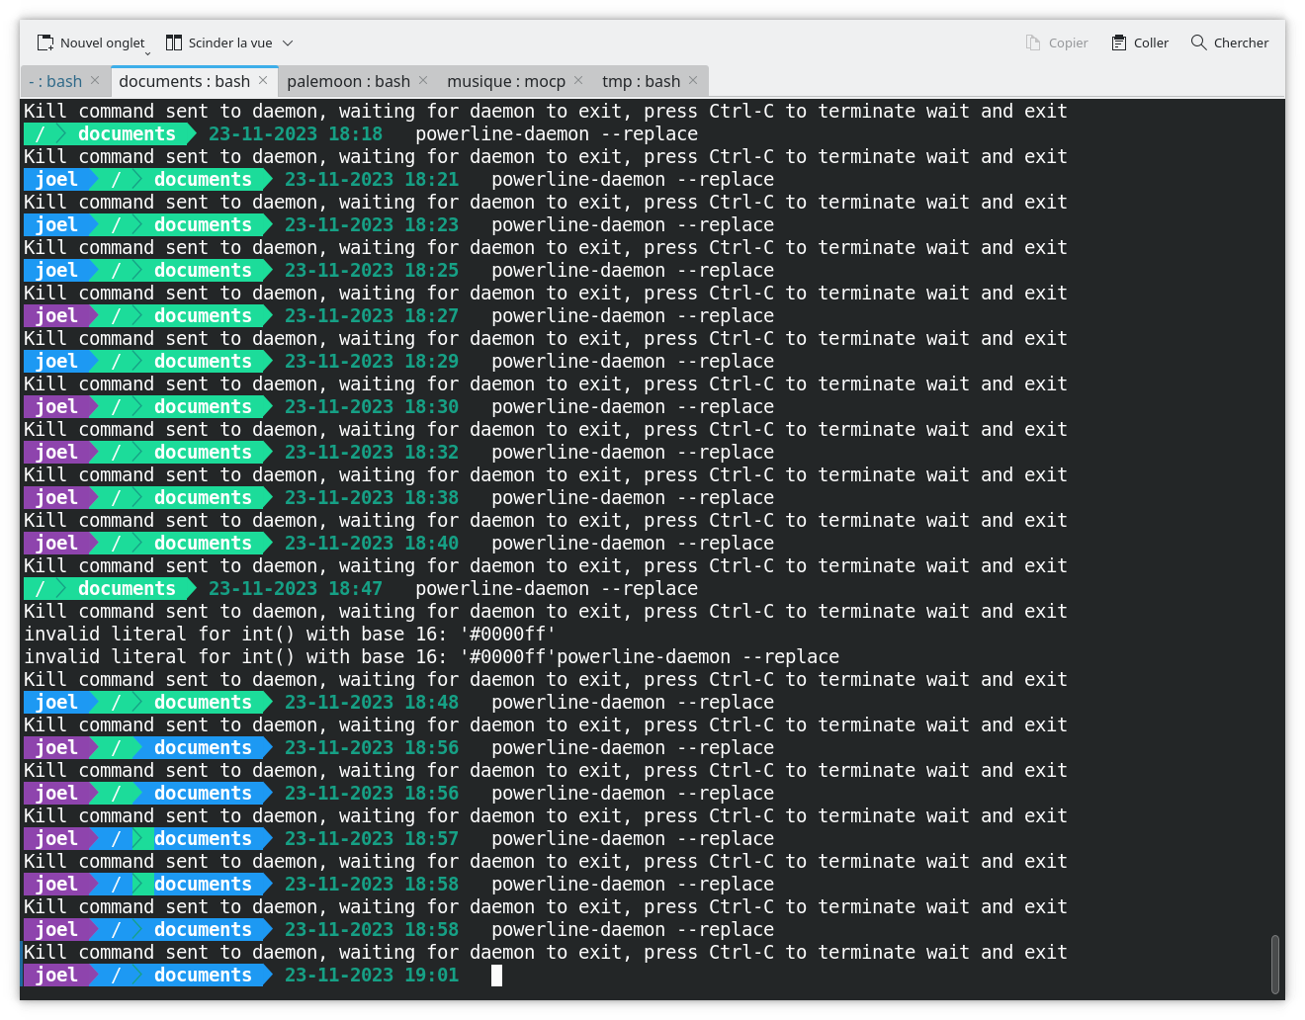Click the Scinder la vue button

tap(218, 42)
